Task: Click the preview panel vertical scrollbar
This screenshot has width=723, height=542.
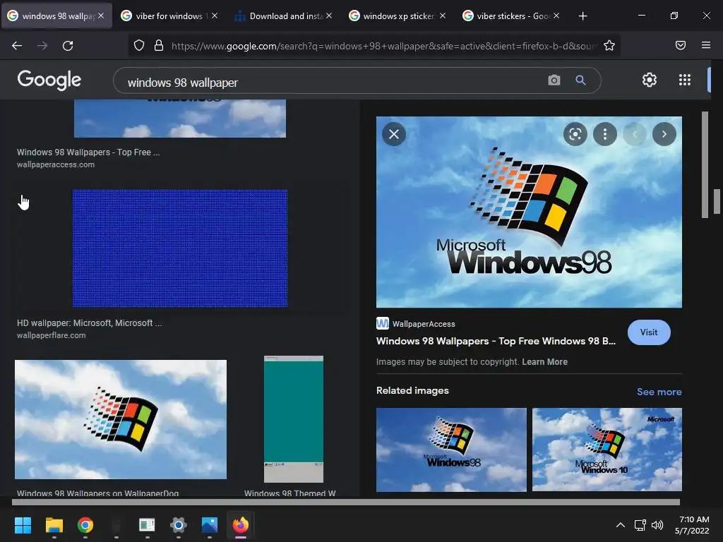Action: coord(705,164)
